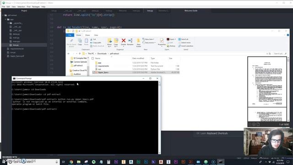Open the New item dropdown
The width and height of the screenshot is (293, 165).
[148, 39]
